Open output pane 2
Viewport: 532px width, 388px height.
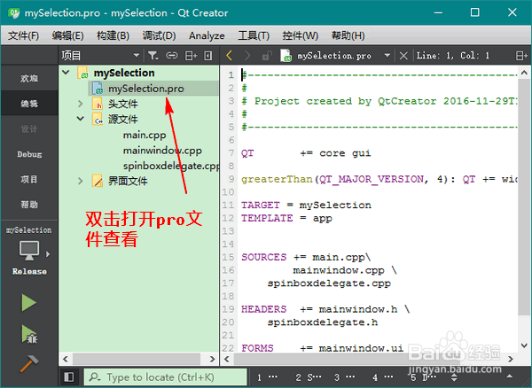(308, 377)
